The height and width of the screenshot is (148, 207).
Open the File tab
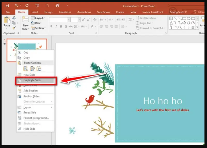pyautogui.click(x=8, y=12)
